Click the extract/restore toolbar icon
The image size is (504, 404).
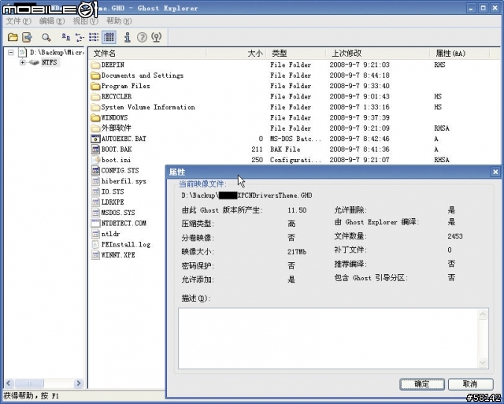(27, 37)
